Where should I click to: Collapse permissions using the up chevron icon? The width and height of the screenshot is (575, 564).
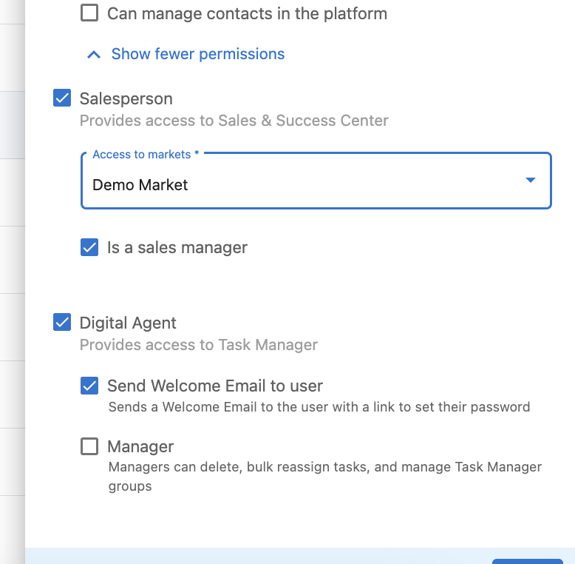pyautogui.click(x=94, y=55)
